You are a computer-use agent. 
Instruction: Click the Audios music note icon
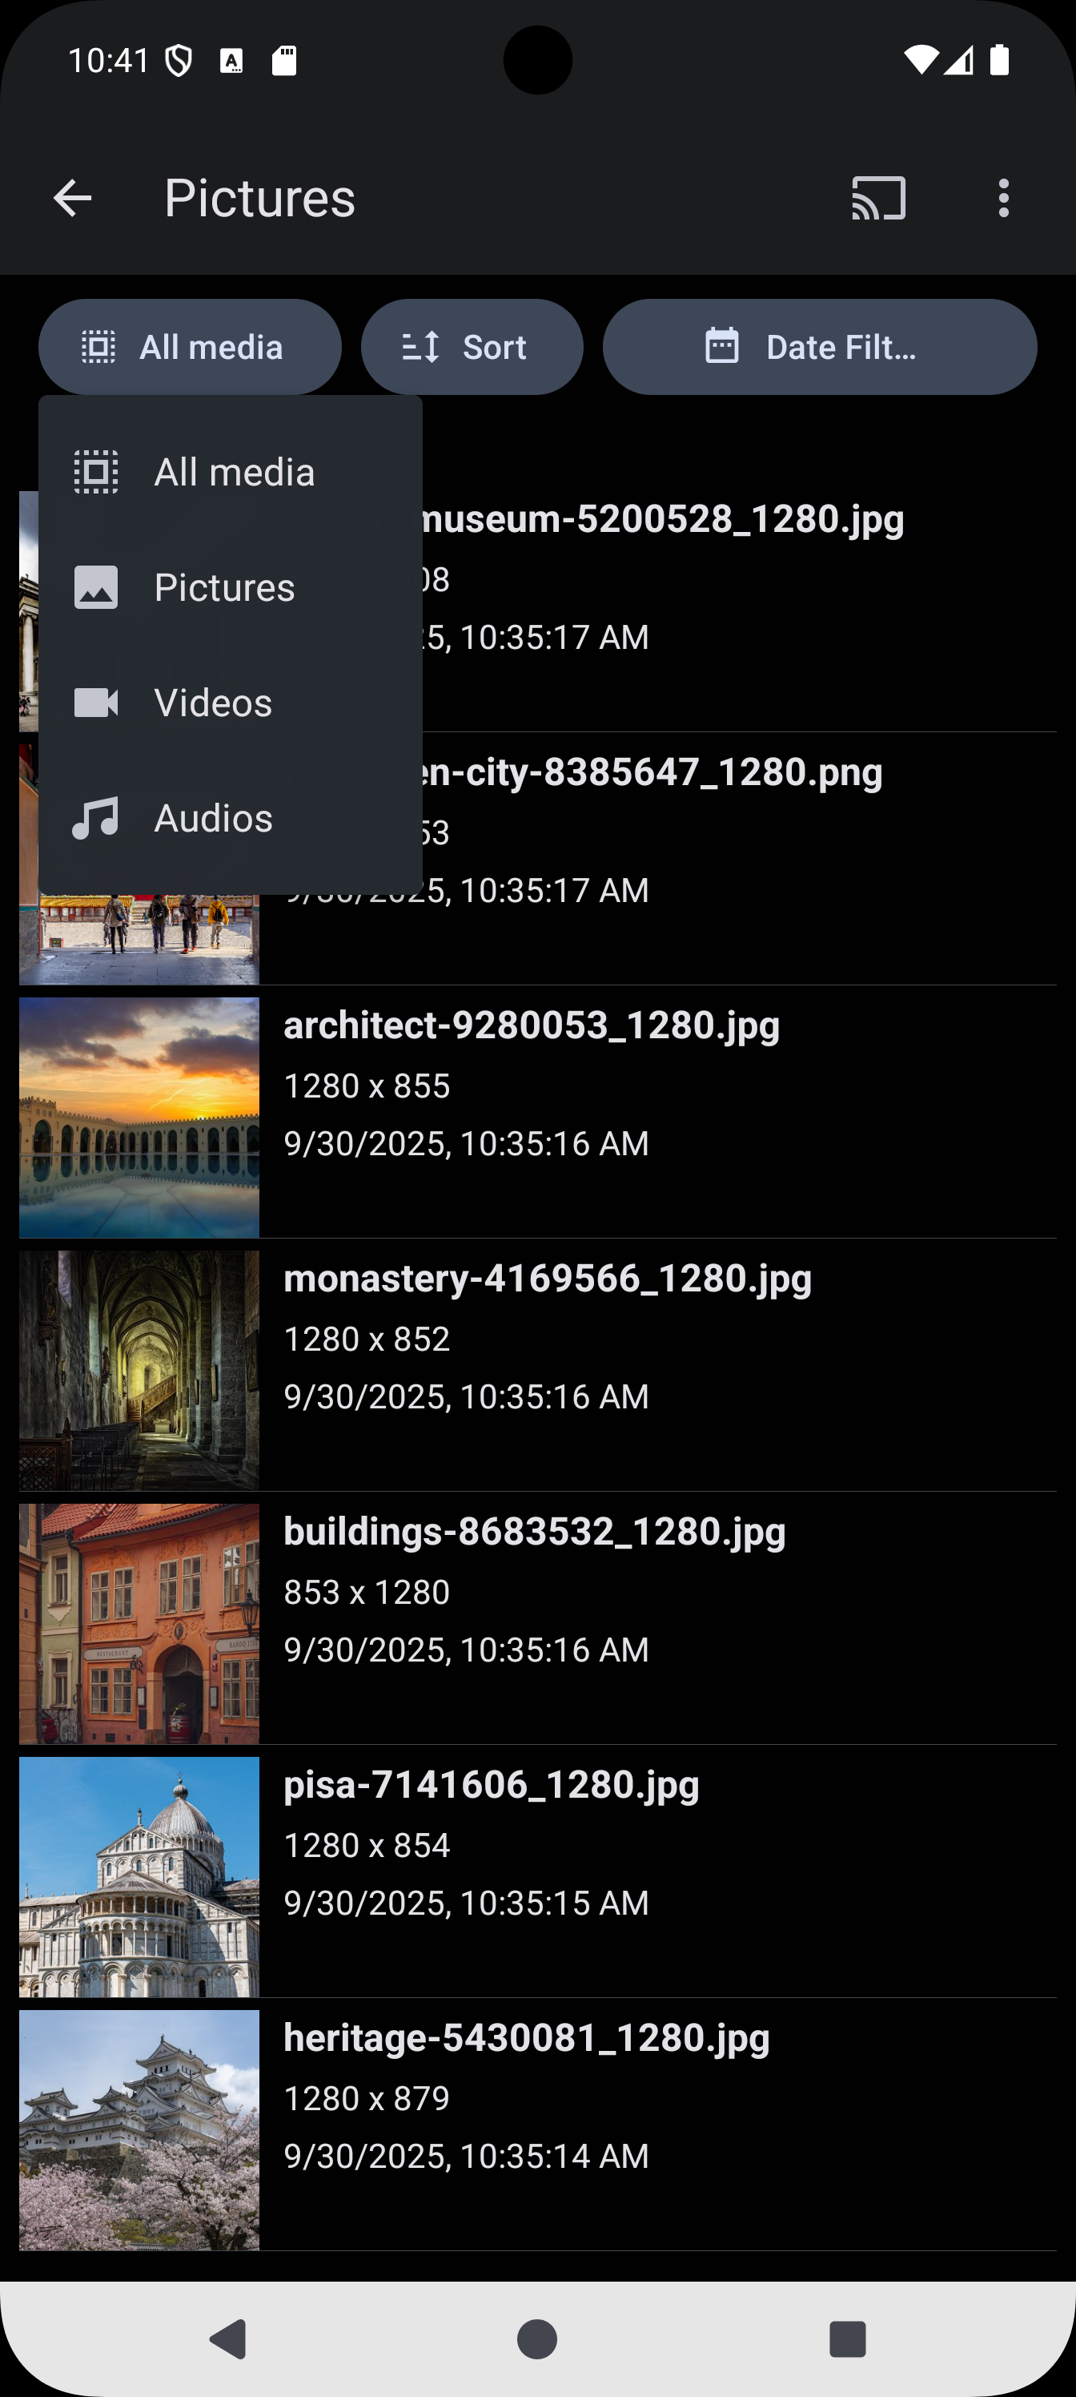click(x=96, y=818)
